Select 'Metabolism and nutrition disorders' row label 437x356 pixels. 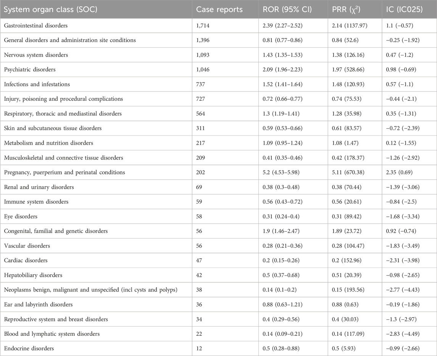tap(48, 143)
